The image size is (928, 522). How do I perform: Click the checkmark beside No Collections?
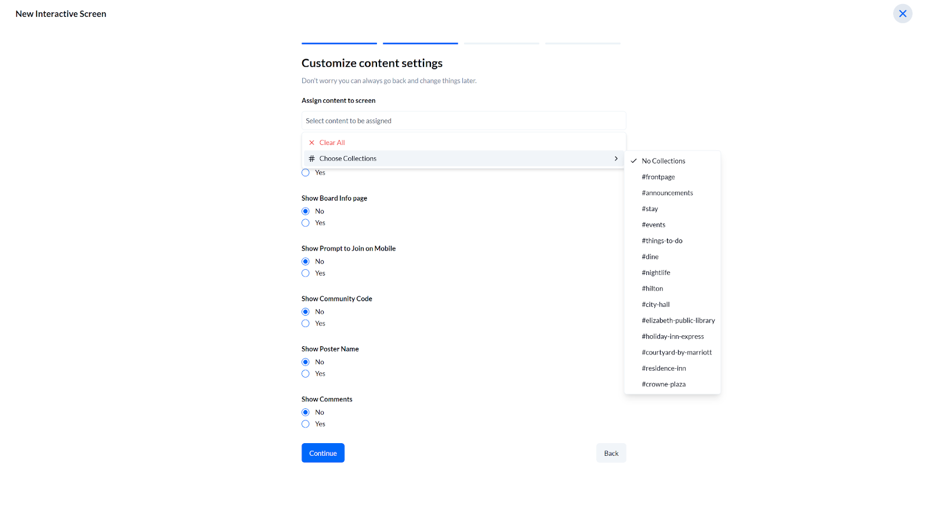[x=634, y=161]
